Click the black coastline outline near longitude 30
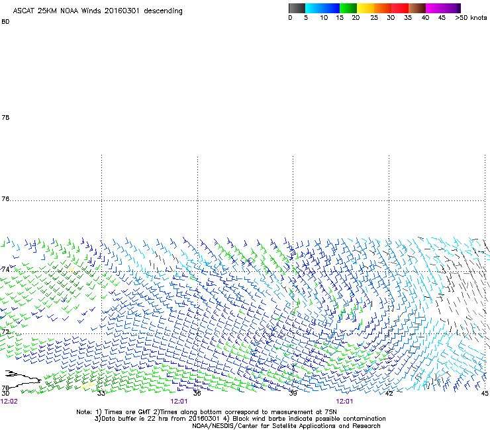The height and width of the screenshot is (430, 490). (x=23, y=380)
